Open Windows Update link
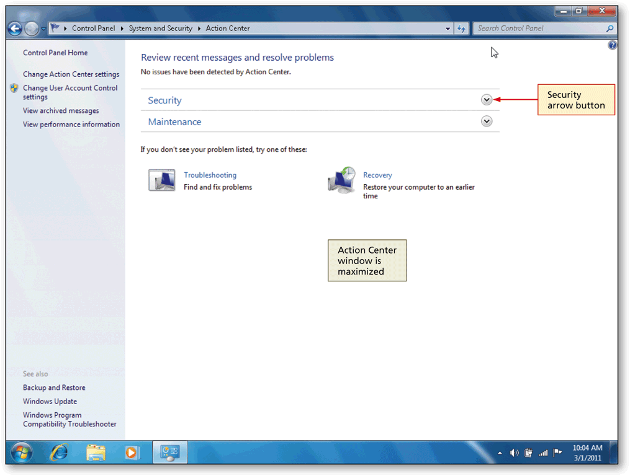The height and width of the screenshot is (476, 630). pyautogui.click(x=50, y=402)
